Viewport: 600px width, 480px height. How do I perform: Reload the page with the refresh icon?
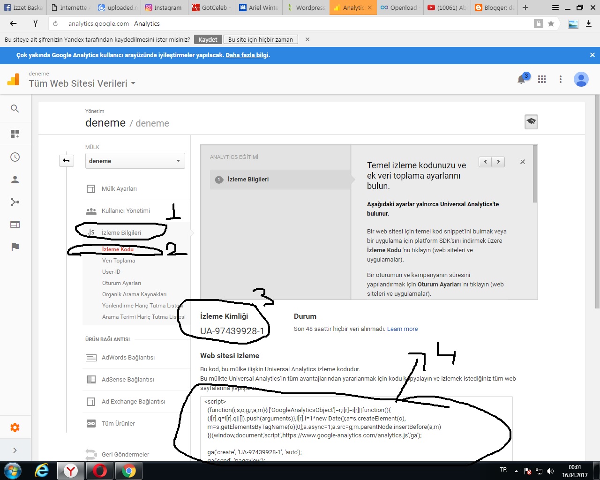(x=55, y=23)
